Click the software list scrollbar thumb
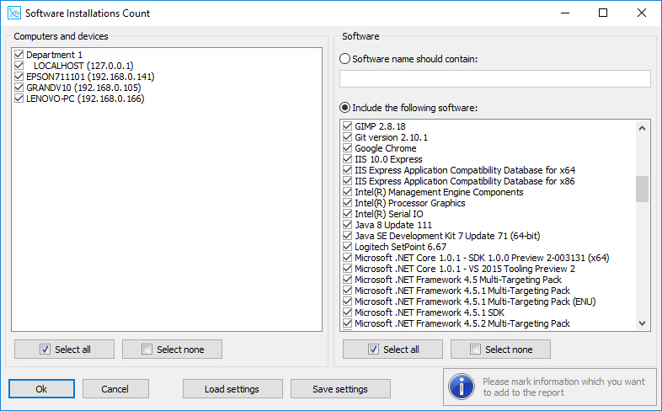Image resolution: width=662 pixels, height=411 pixels. (x=642, y=189)
